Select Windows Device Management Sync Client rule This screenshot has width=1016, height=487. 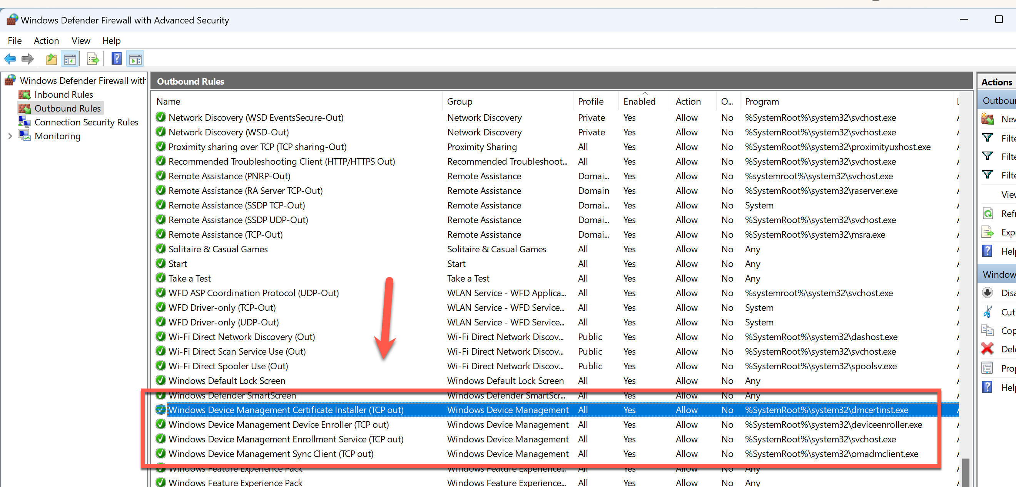(x=556, y=453)
